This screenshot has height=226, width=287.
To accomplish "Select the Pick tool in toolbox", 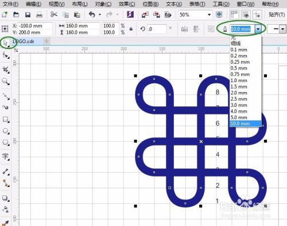I will tap(6, 43).
